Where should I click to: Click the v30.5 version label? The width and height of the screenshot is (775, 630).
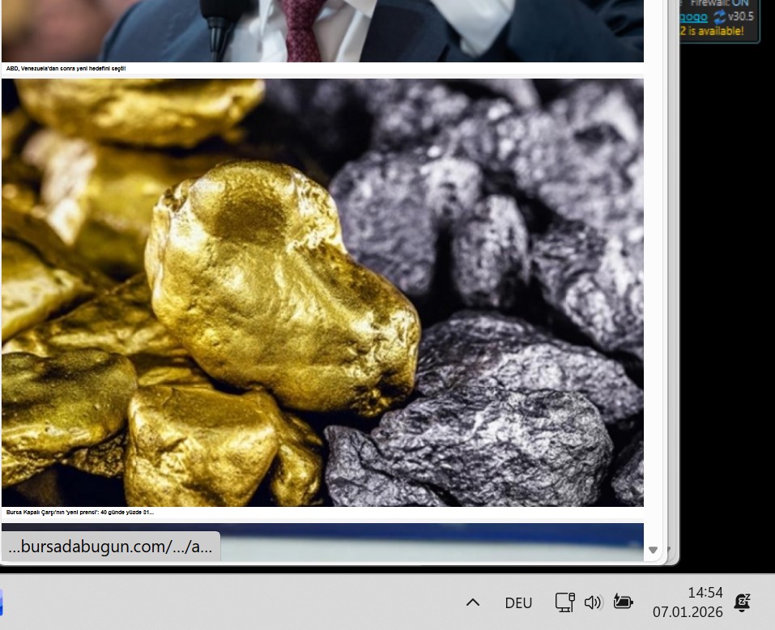point(741,16)
